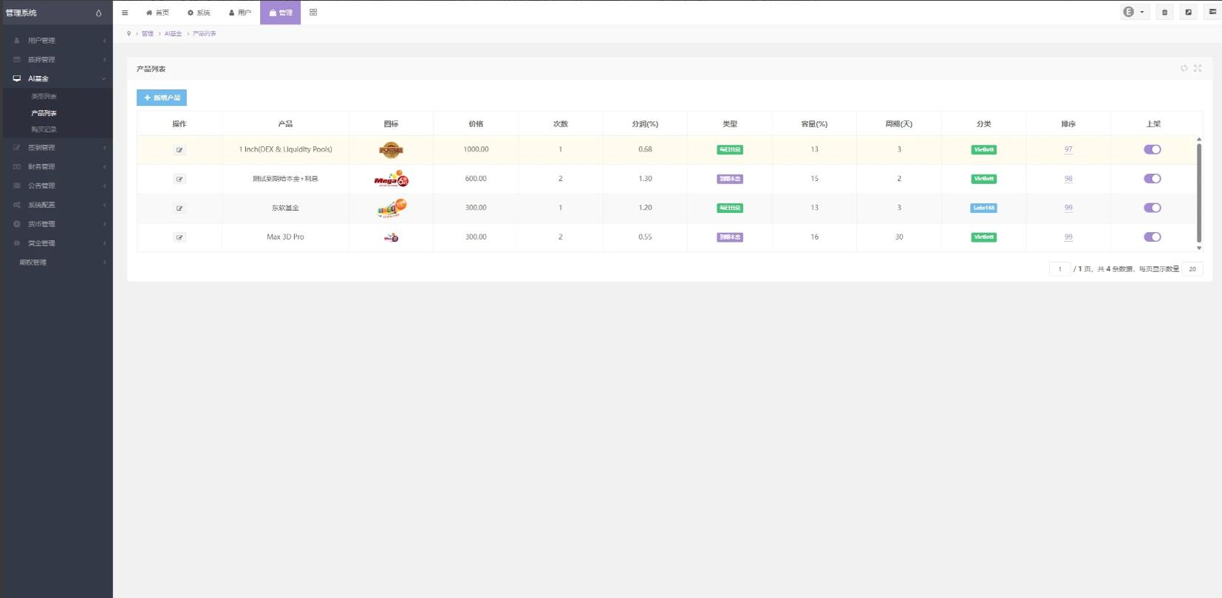Click edit icon for 东软基金 row
This screenshot has width=1222, height=598.
pyautogui.click(x=179, y=208)
